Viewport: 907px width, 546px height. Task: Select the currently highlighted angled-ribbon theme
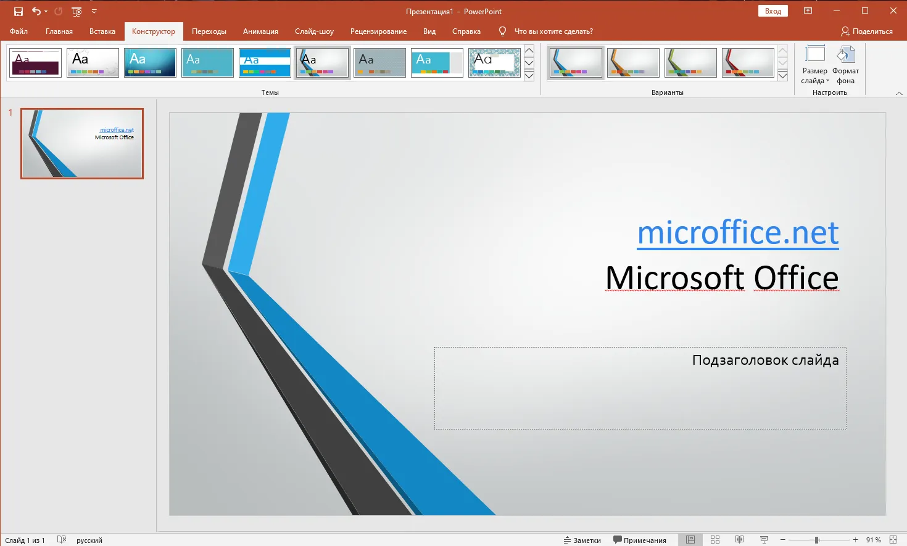click(323, 63)
